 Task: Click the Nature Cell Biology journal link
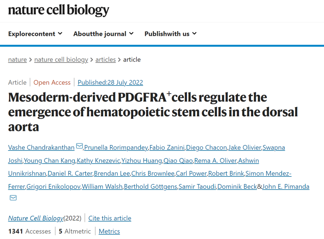point(35,218)
